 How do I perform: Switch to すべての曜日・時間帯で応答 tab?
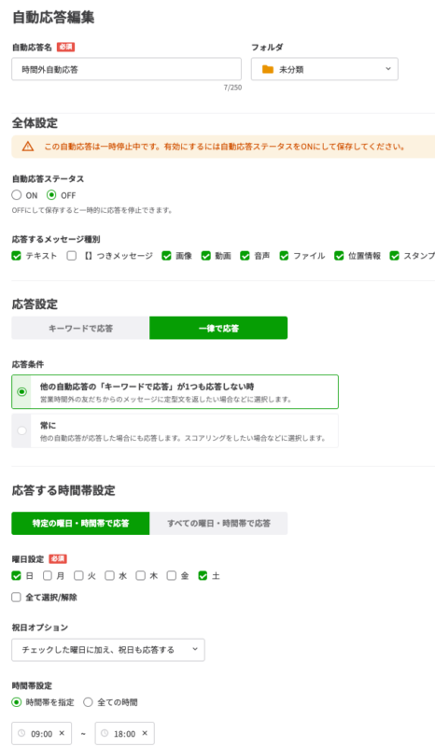(218, 523)
